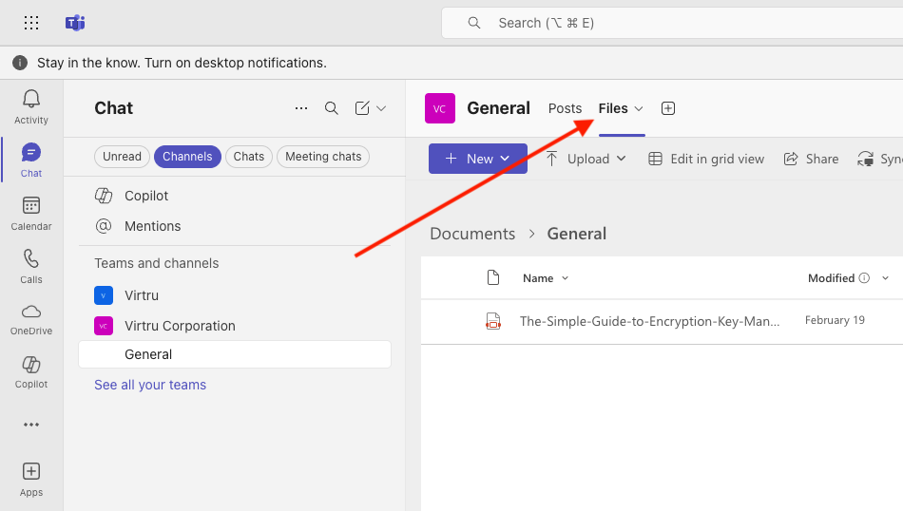The image size is (903, 511).
Task: Open the app launcher grid icon
Action: [31, 23]
